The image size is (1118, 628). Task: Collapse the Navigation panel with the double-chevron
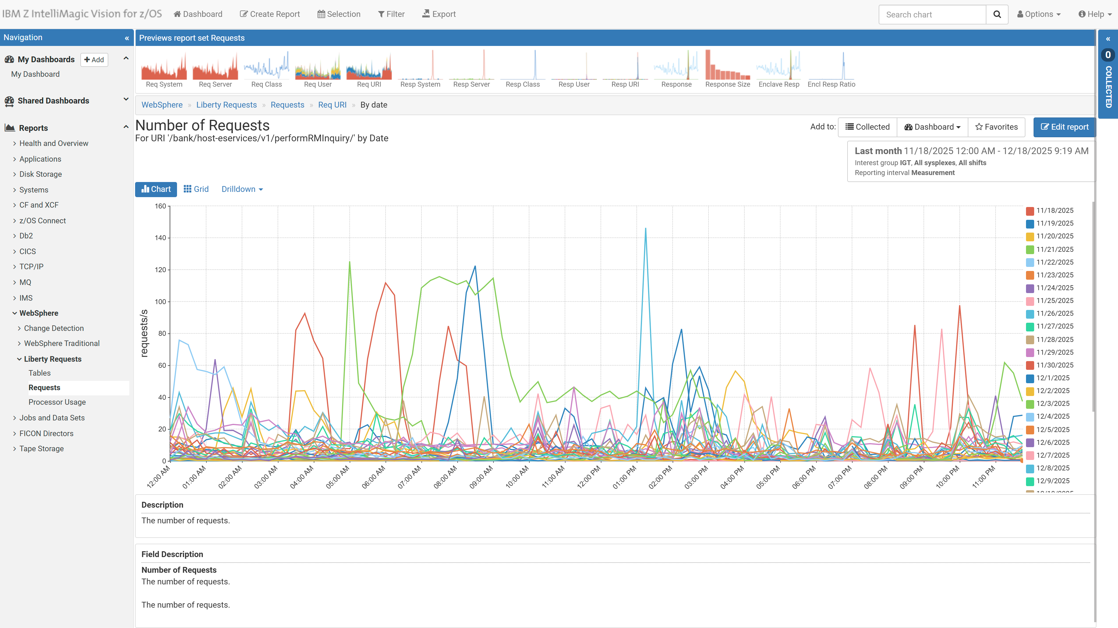pyautogui.click(x=127, y=38)
